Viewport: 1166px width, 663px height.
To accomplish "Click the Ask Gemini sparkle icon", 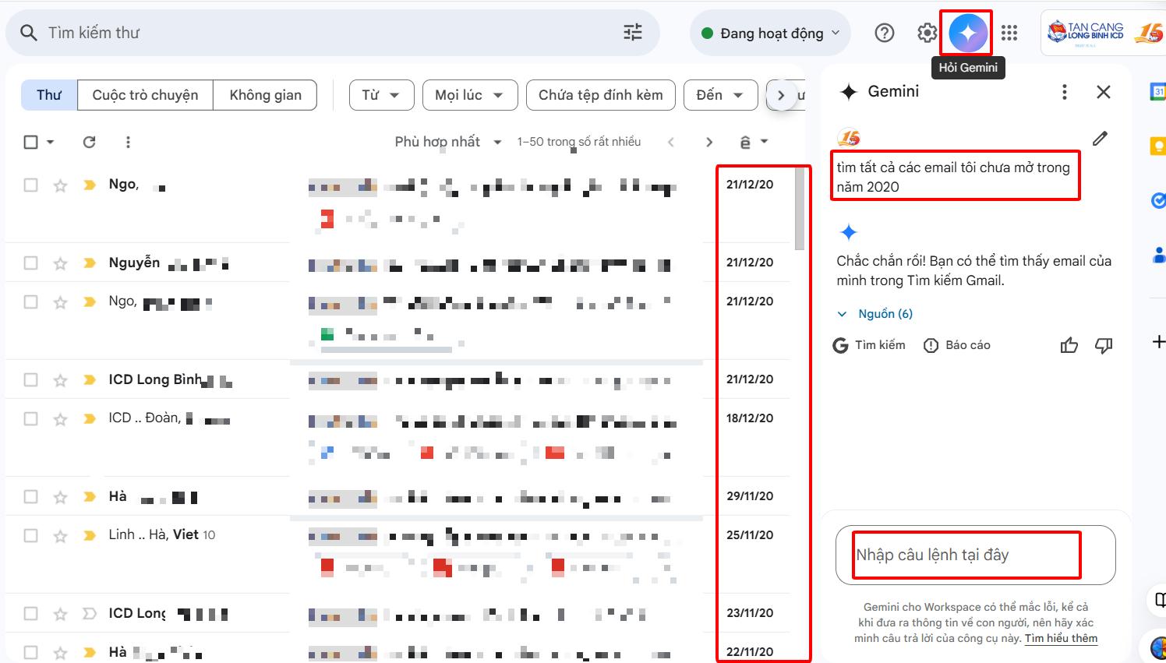I will 967,33.
